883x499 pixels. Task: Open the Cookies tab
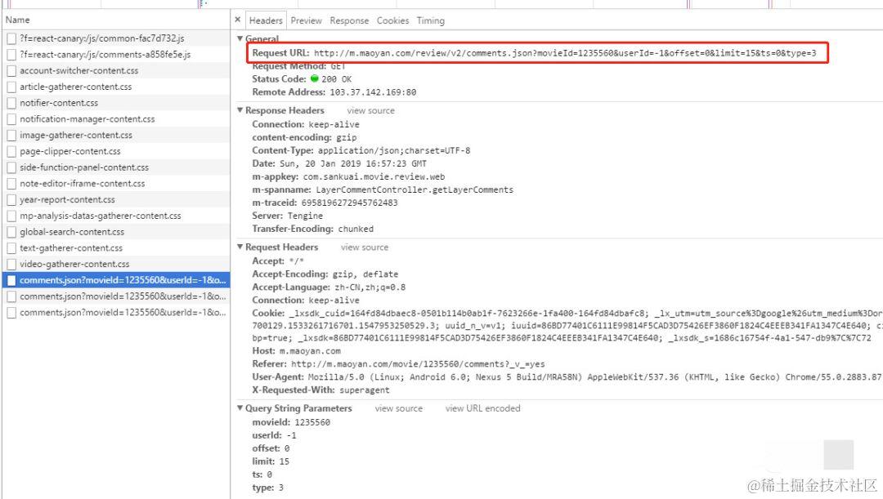pos(392,20)
